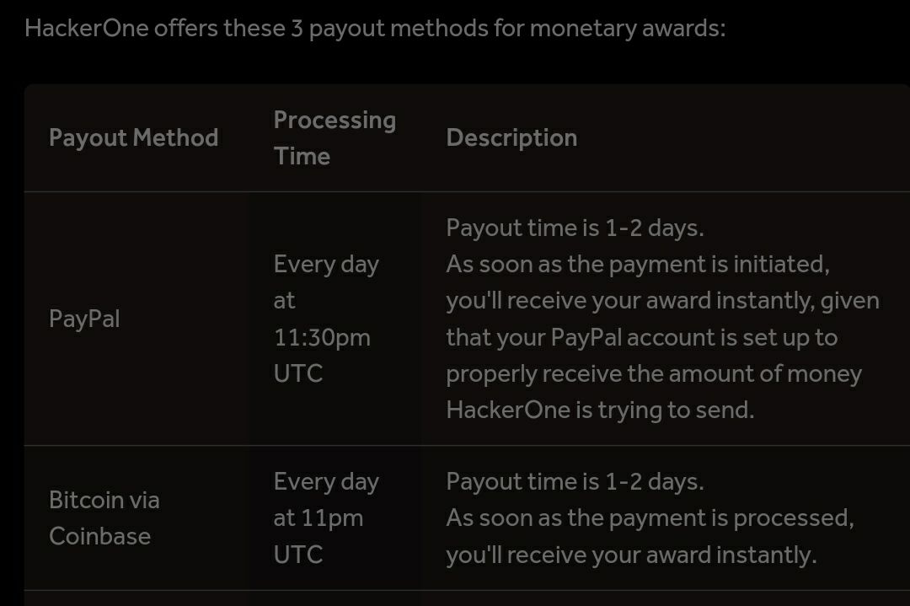Viewport: 910px width, 606px height.
Task: Click 'Payout time is 1-2 days' in Bitcoin row
Action: tap(575, 481)
